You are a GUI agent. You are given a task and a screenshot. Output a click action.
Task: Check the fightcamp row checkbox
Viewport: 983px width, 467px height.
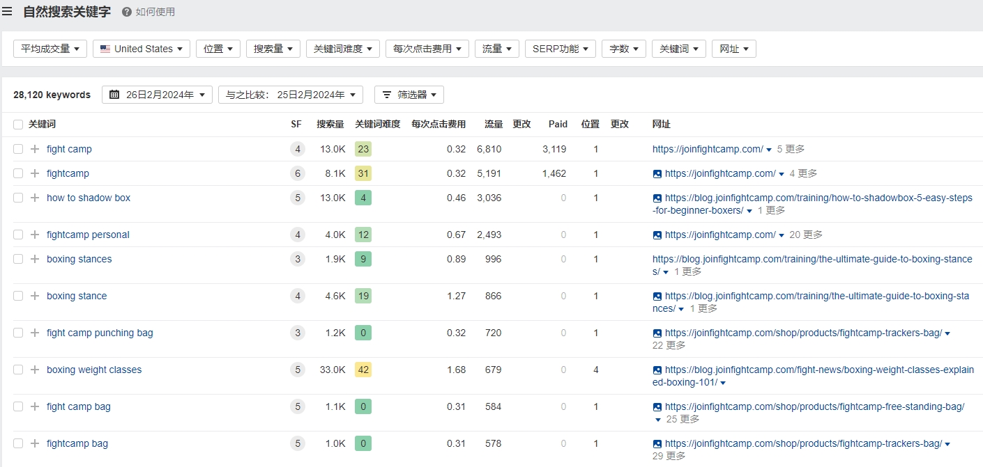[x=18, y=173]
